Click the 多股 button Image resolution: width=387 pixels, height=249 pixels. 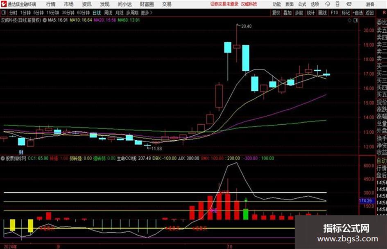[299, 13]
